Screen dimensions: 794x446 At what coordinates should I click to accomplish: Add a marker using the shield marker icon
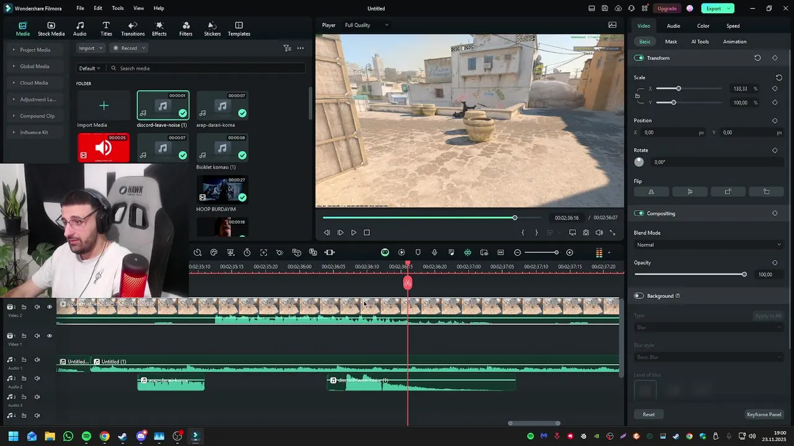click(418, 253)
